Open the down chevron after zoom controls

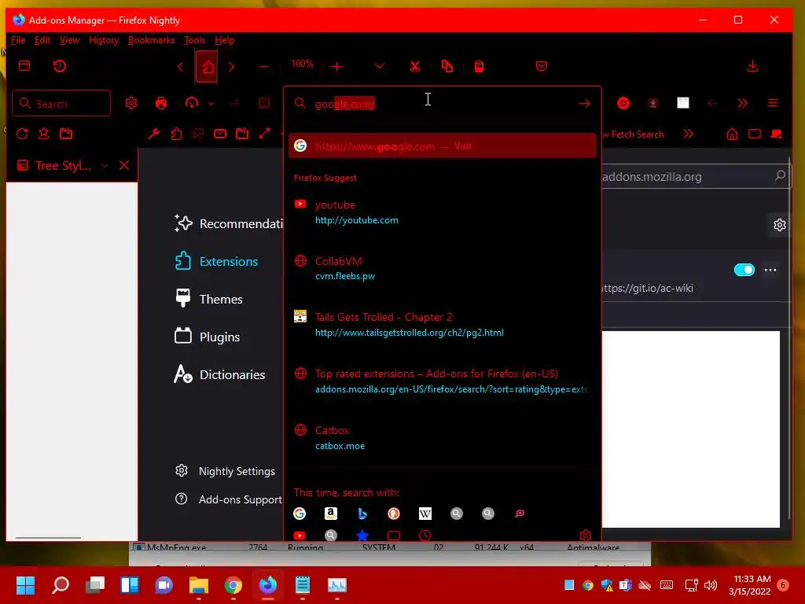[380, 66]
